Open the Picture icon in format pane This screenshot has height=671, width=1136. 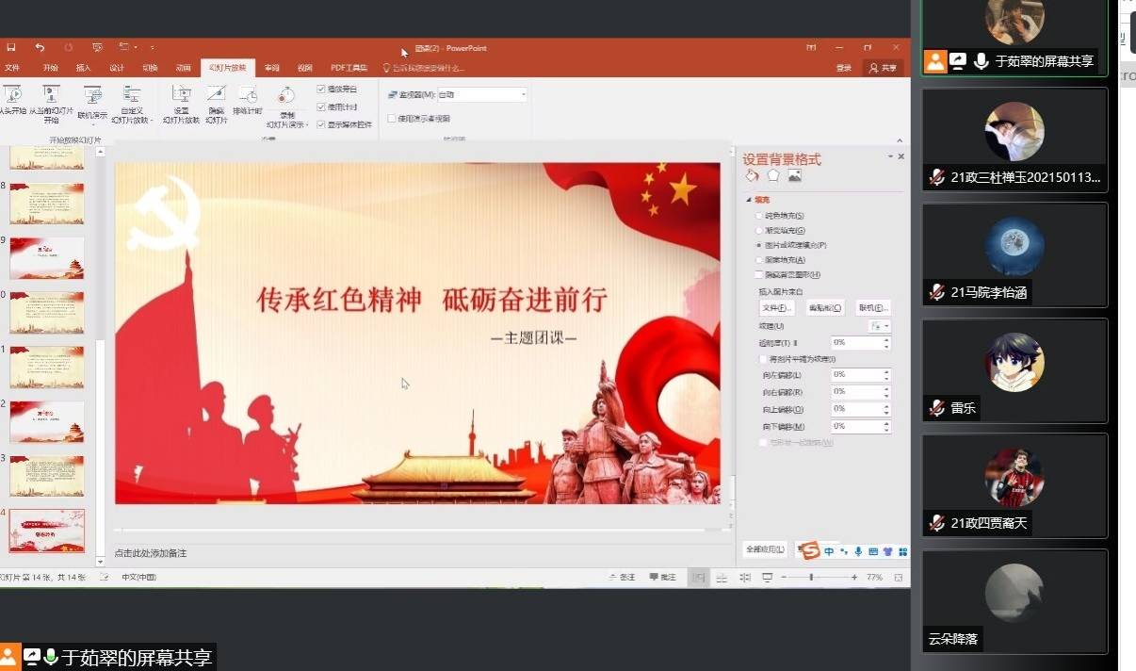click(x=795, y=175)
